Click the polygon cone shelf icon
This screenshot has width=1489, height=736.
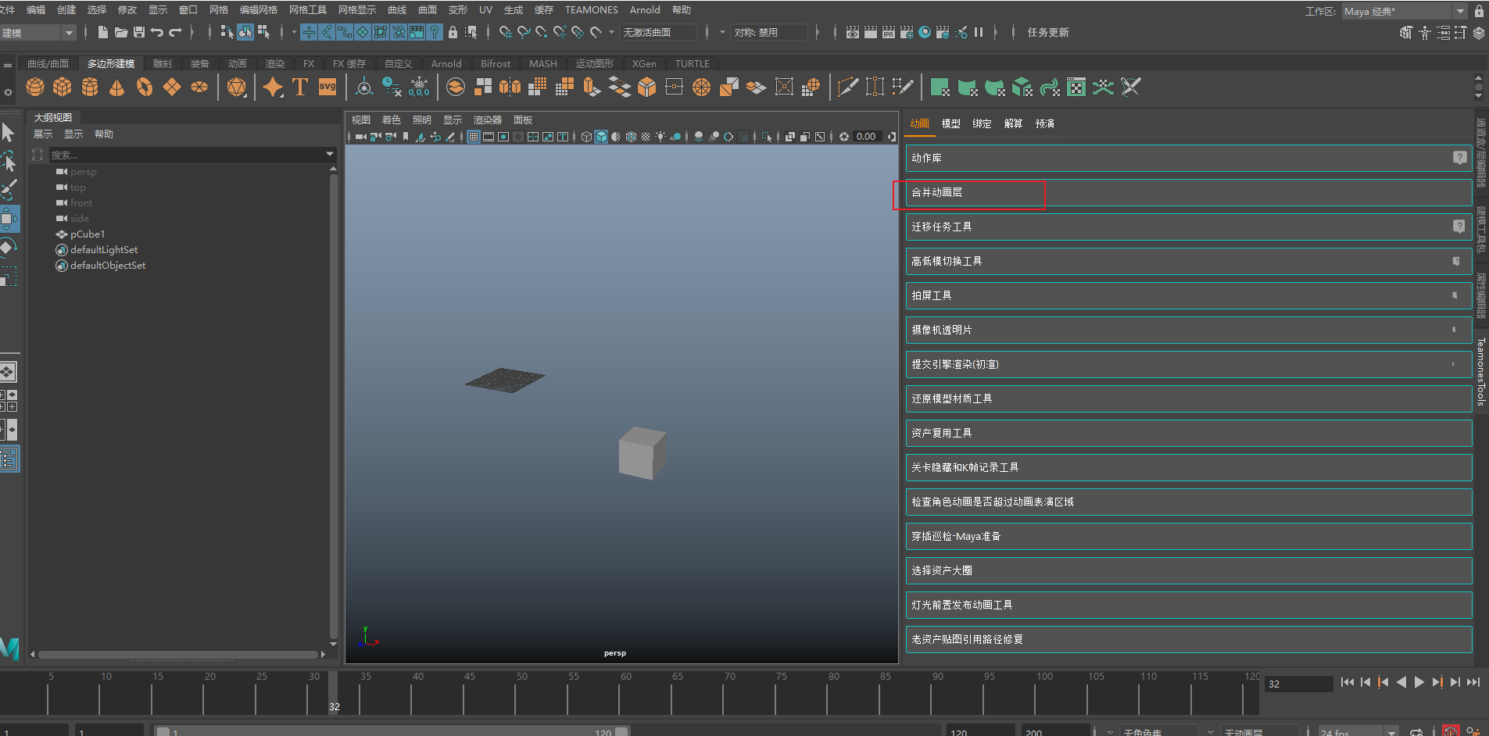116,87
